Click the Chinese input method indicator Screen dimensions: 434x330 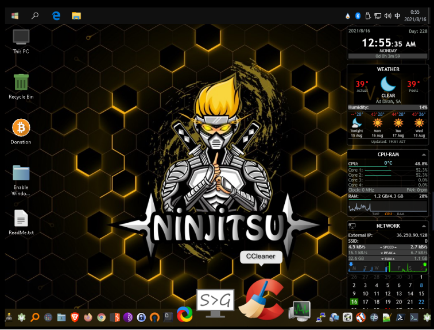click(397, 15)
